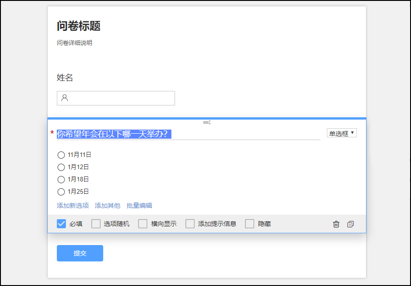Click the duplicate question icon

[350, 224]
